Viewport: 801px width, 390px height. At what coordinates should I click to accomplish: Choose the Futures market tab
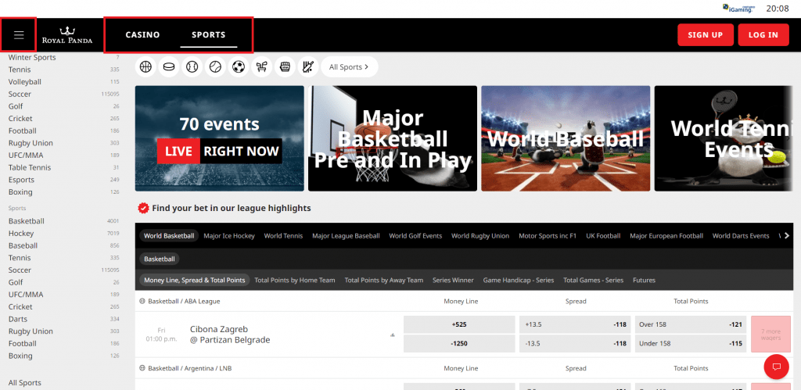click(645, 280)
